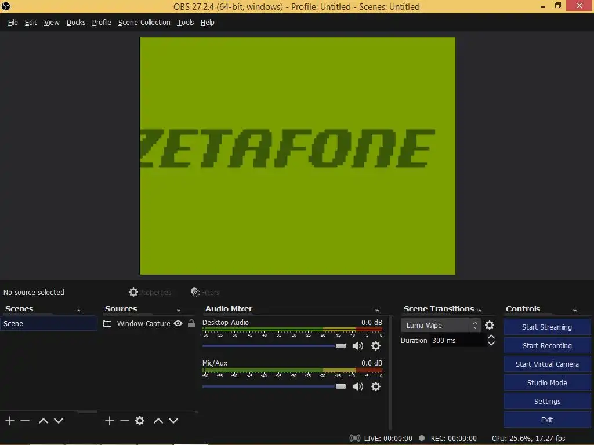Open the Profile menu
594x445 pixels.
102,23
